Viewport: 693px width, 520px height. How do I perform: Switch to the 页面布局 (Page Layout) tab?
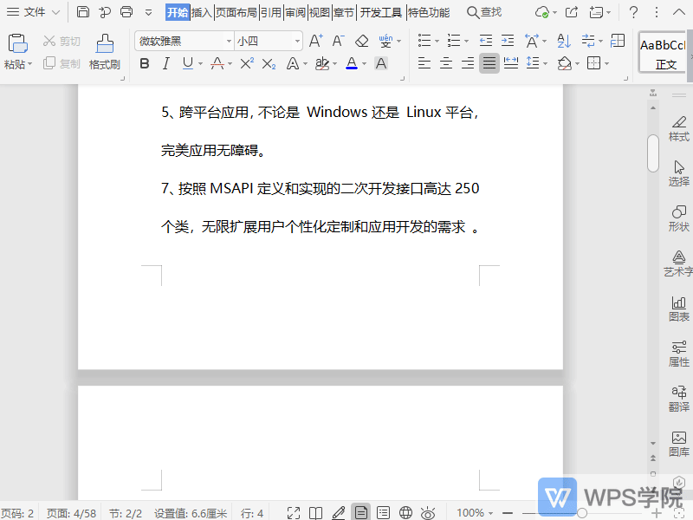236,12
